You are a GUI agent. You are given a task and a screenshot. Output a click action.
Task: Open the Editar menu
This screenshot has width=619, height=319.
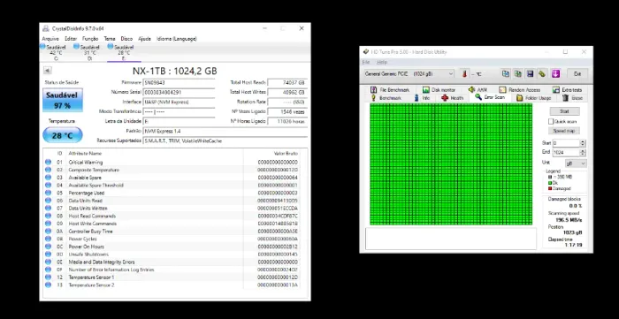tap(71, 39)
